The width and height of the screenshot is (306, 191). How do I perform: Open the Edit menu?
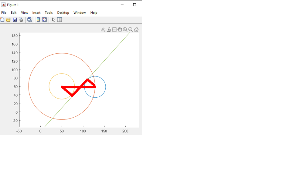[x=14, y=13]
